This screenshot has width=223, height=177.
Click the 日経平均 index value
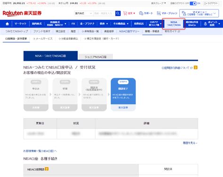coord(19,3)
